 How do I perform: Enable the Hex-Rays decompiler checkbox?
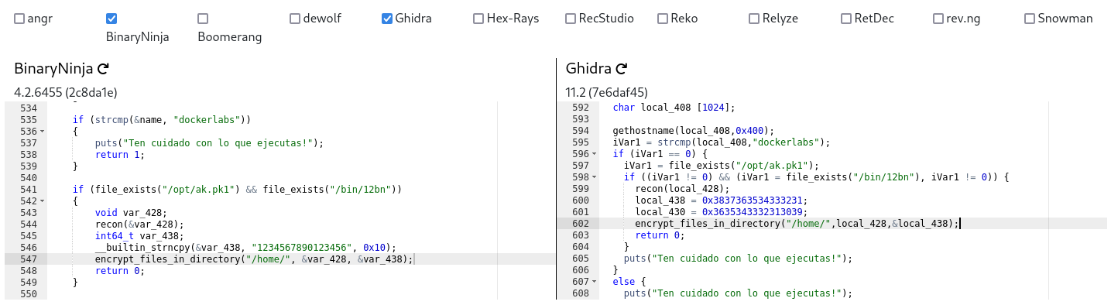point(478,19)
